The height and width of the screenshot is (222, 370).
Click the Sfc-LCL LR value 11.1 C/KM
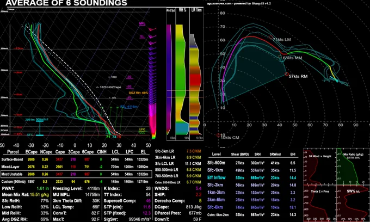click(x=193, y=163)
